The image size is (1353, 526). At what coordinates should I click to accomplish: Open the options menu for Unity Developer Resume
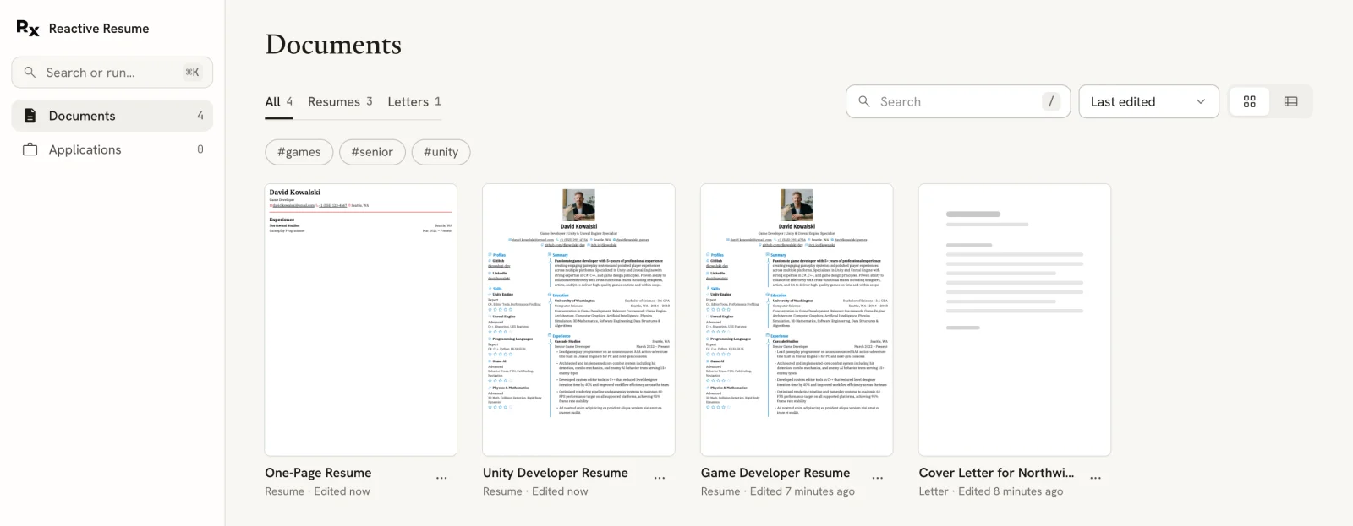[x=660, y=478]
